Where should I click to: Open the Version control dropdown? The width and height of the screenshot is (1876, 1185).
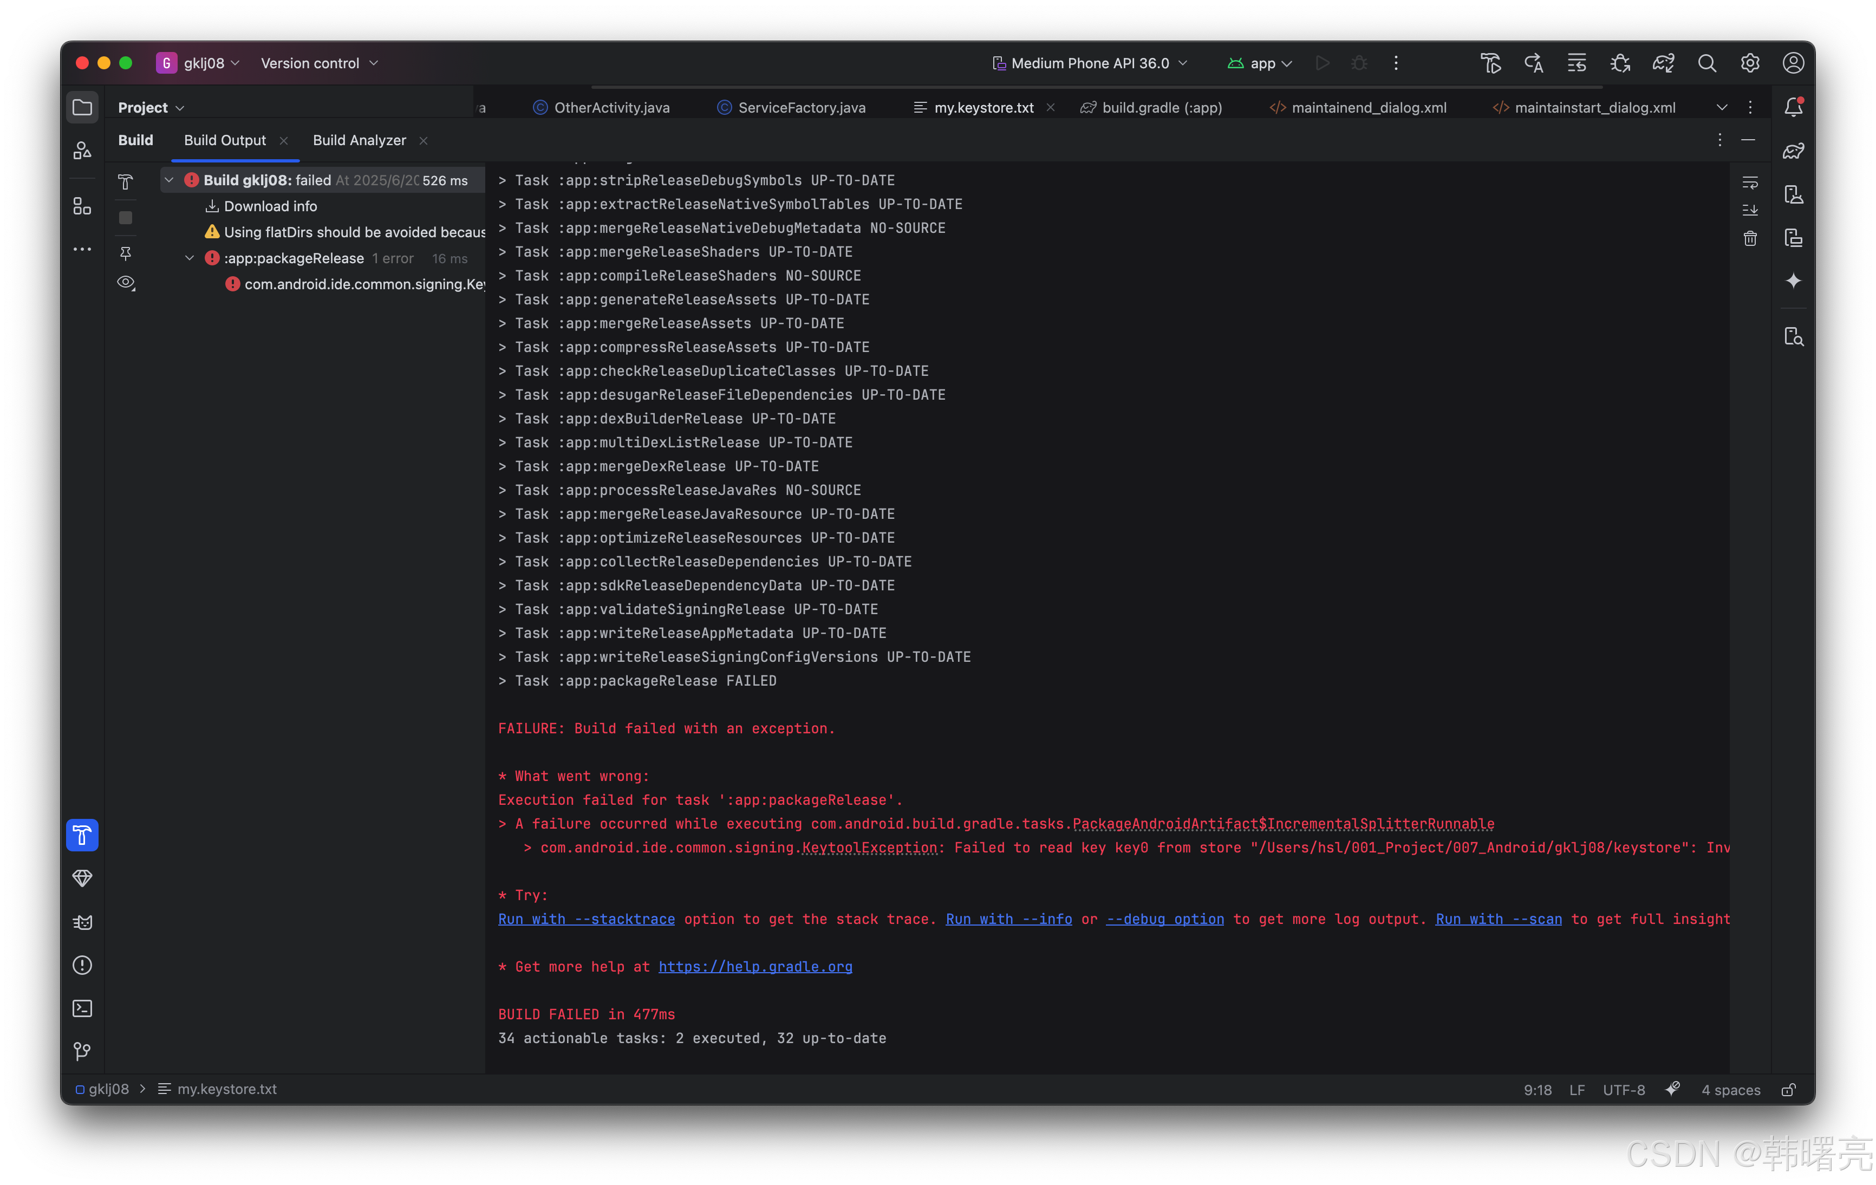[318, 63]
